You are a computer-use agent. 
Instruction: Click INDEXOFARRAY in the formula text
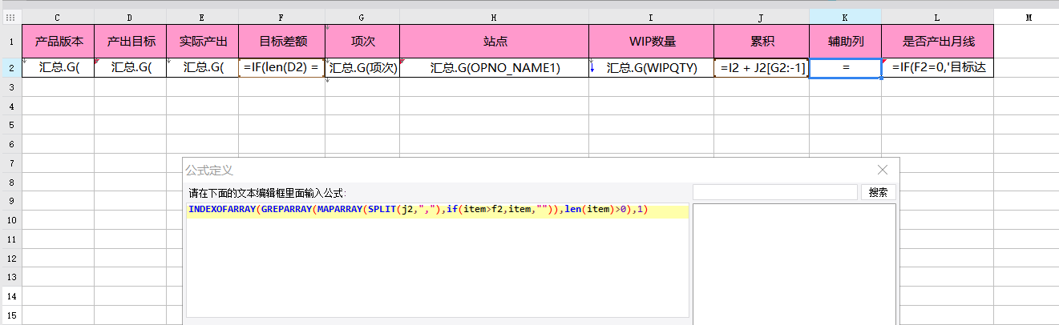(x=222, y=210)
